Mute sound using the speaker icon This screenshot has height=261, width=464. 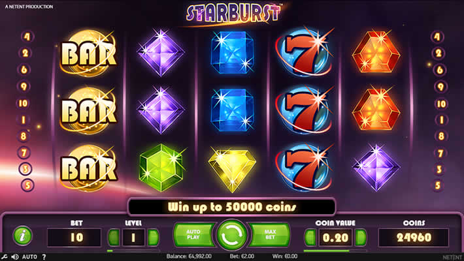[15, 256]
